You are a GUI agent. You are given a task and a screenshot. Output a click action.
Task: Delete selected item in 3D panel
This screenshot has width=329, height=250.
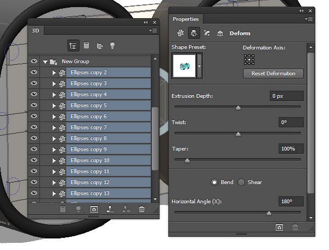[x=141, y=209]
